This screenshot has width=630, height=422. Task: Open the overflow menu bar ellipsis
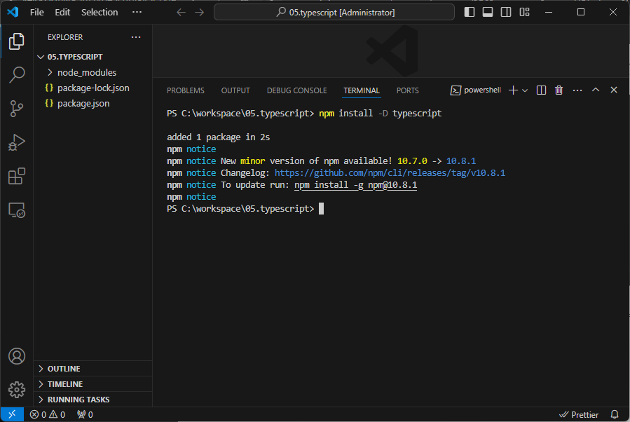coord(137,12)
